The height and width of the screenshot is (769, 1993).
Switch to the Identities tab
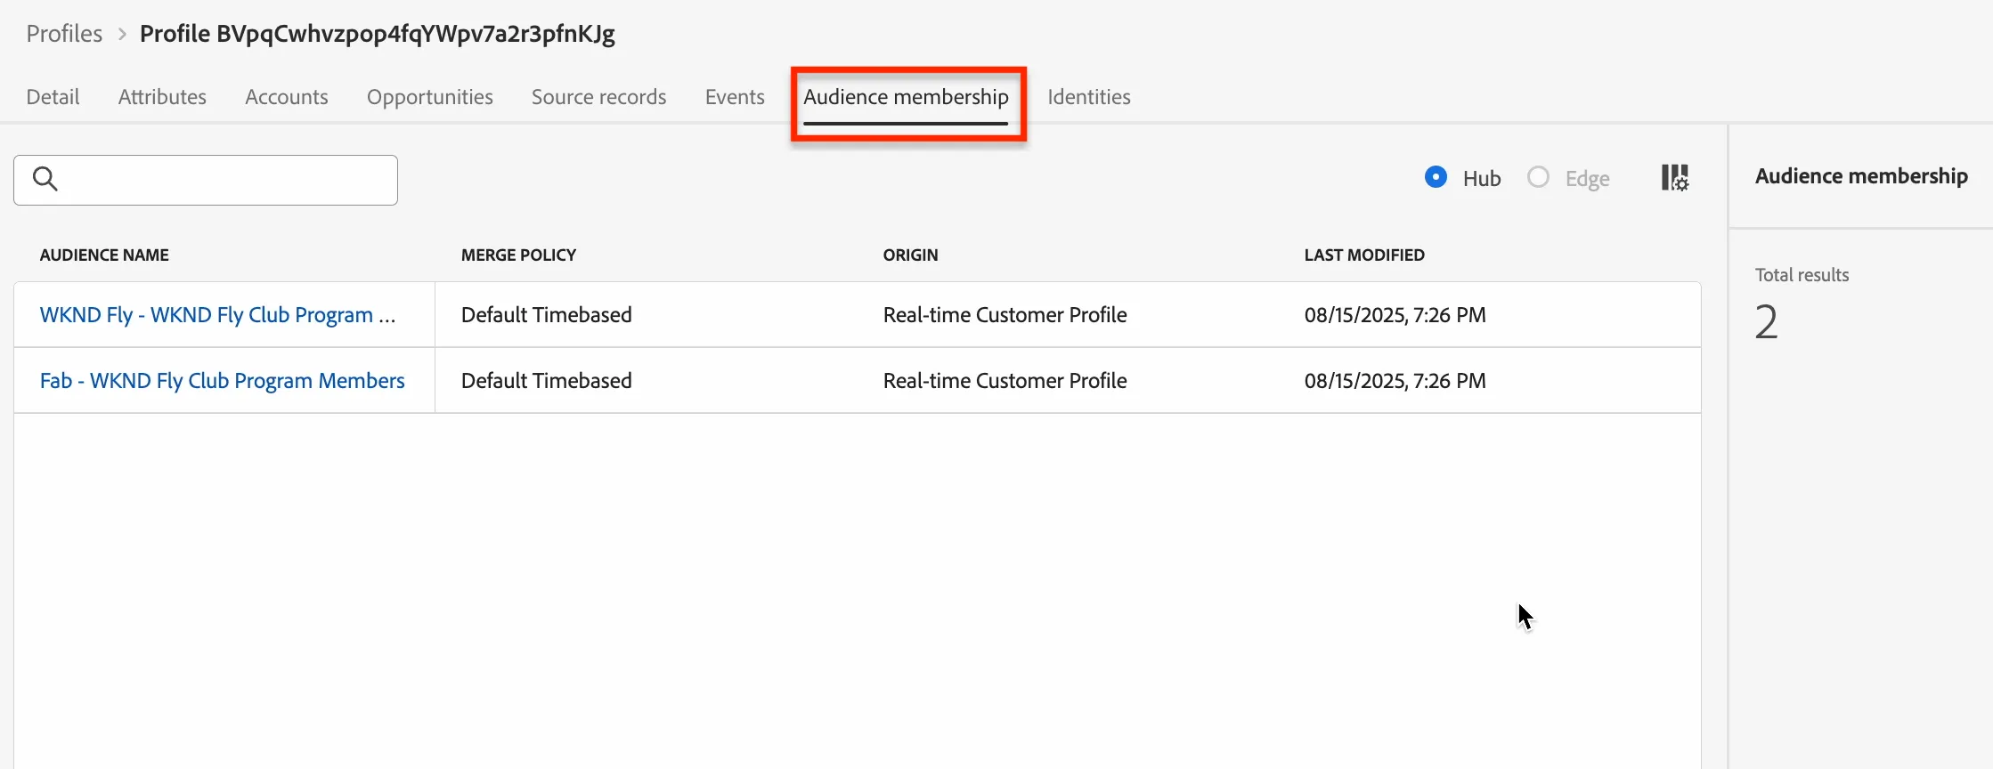[x=1089, y=96]
